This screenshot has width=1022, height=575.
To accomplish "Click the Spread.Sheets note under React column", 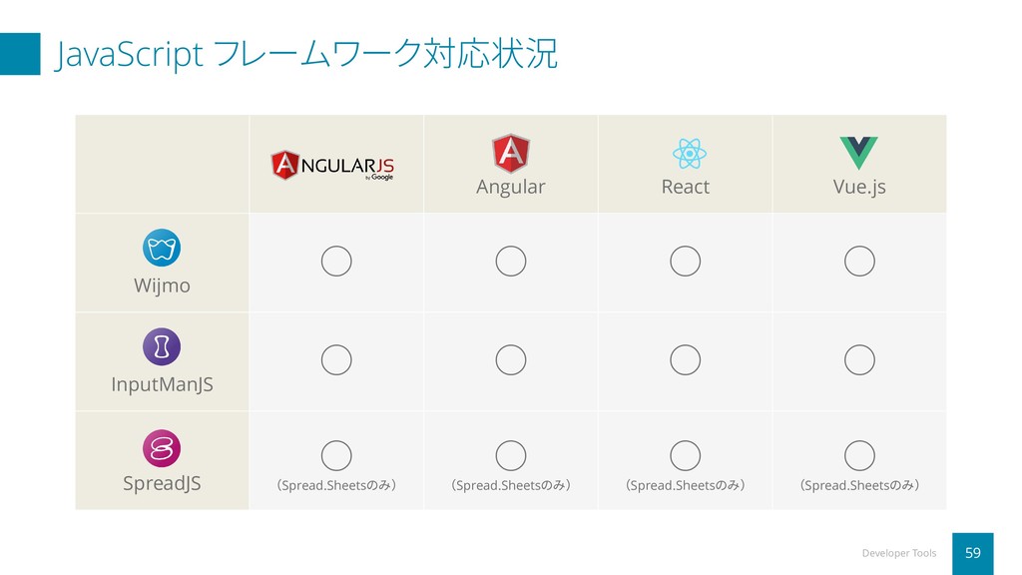I will pos(685,485).
